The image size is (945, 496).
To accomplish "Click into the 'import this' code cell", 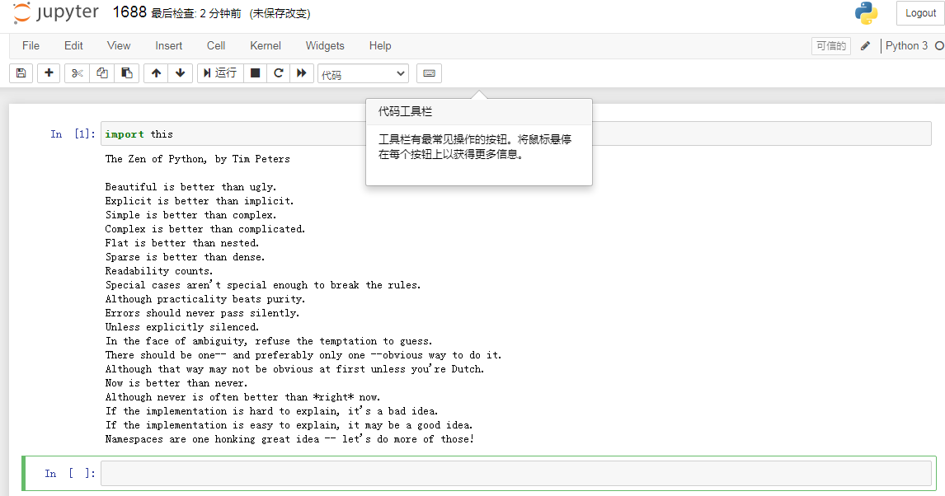I will coord(516,133).
